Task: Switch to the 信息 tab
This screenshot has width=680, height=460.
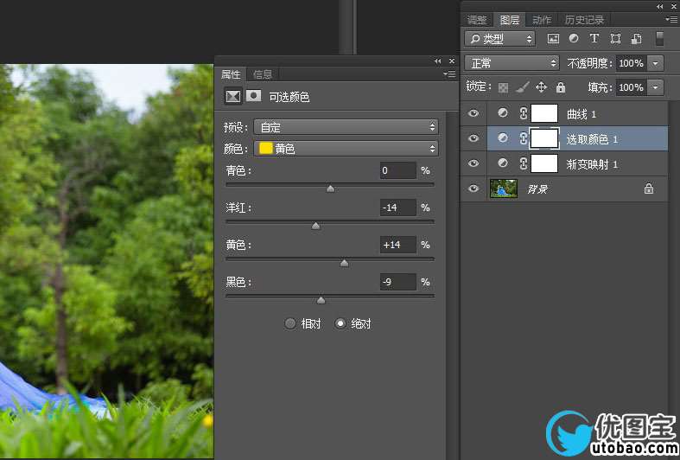Action: coord(263,74)
